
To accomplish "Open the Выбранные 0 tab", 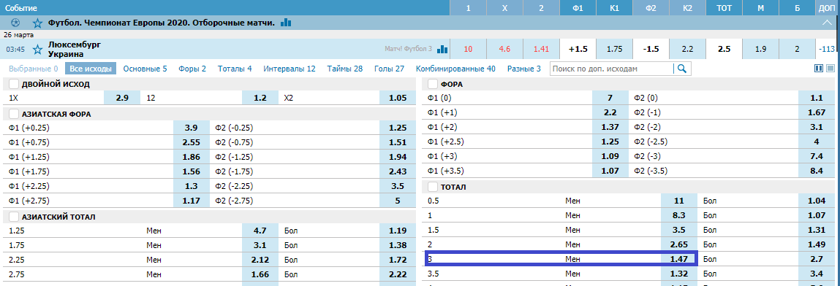I will click(x=33, y=69).
